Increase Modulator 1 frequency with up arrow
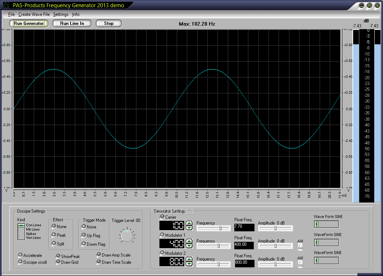The width and height of the screenshot is (383, 276). click(189, 241)
